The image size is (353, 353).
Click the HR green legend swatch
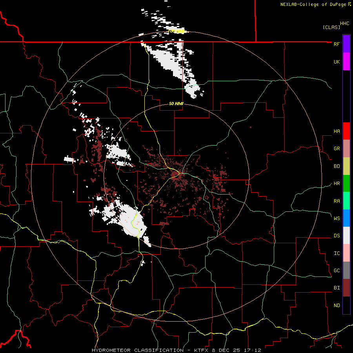(346, 184)
